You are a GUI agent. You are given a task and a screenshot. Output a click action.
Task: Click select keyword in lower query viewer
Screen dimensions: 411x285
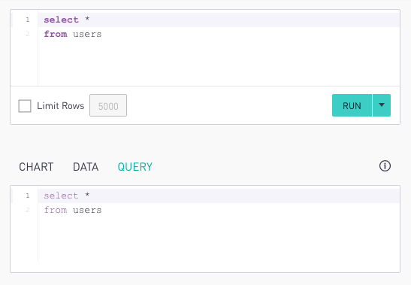[x=61, y=196]
